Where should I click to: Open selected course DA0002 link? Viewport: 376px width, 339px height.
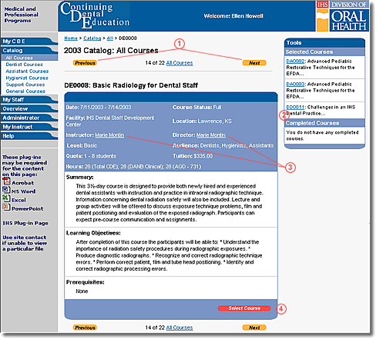pos(295,61)
